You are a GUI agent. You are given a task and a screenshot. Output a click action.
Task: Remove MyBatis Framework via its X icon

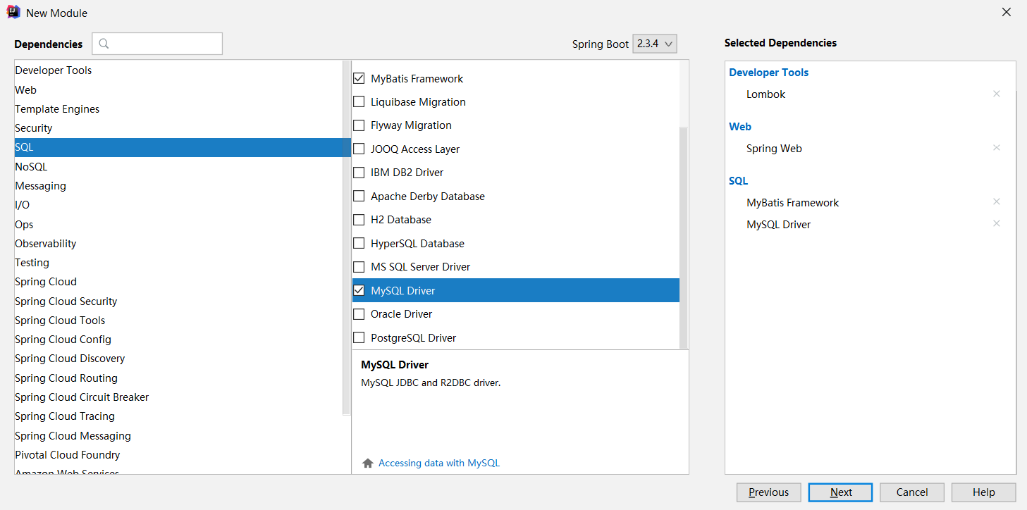[996, 202]
